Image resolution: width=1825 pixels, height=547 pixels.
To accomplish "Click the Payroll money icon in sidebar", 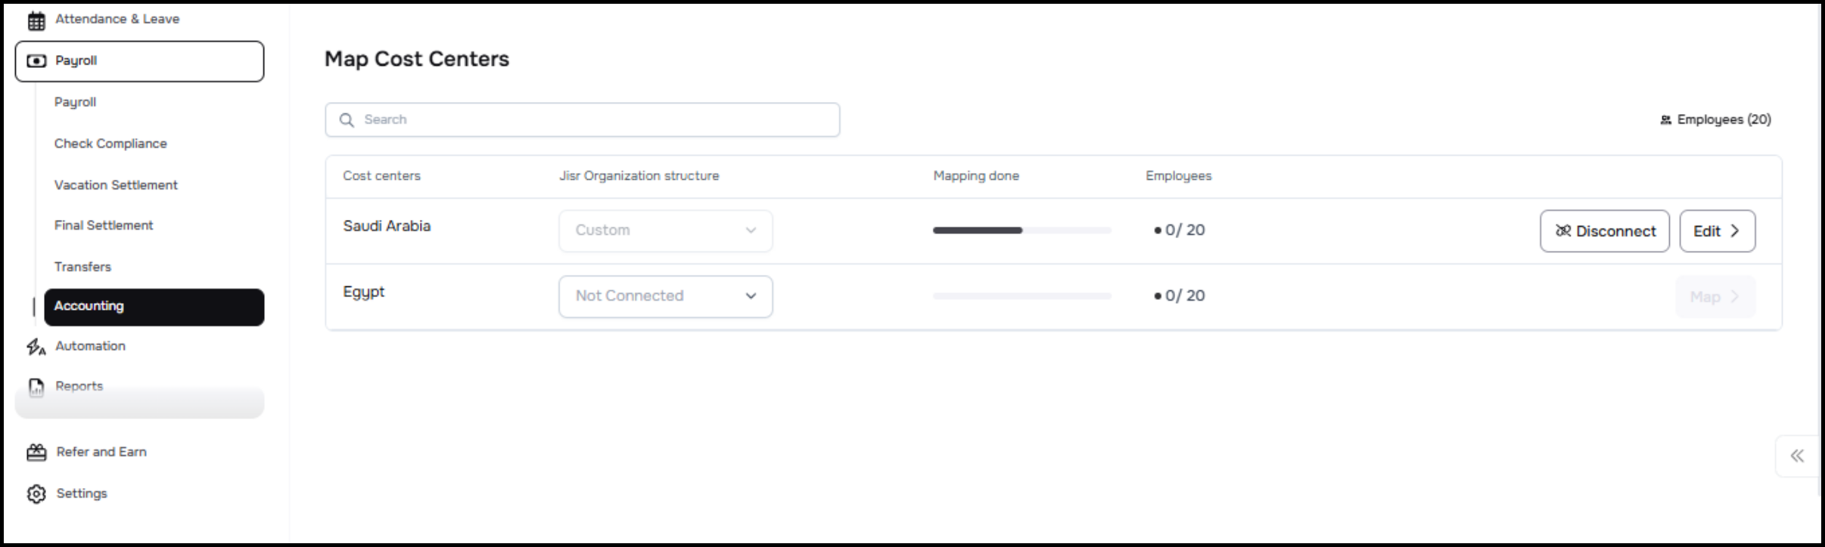I will 36,61.
